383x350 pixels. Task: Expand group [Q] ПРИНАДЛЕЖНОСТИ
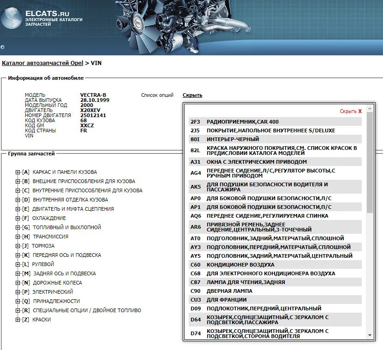18,301
